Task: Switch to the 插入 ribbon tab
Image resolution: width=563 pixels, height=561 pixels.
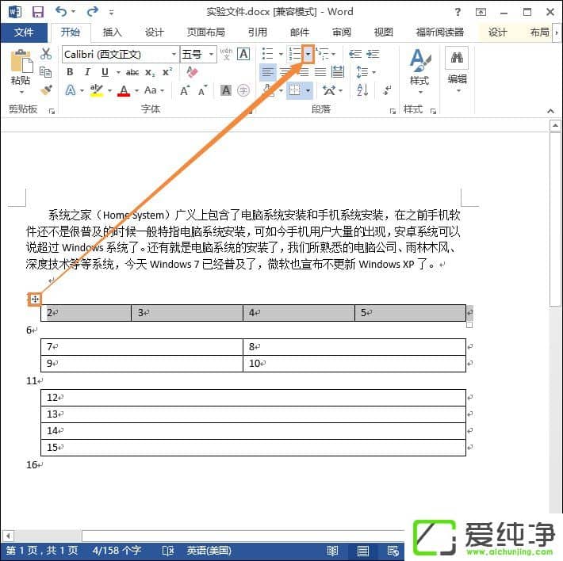Action: click(x=113, y=32)
